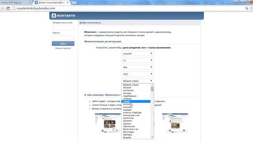Open the year dropdown showing '2002'
The height and width of the screenshot is (142, 253).
[x=137, y=74]
